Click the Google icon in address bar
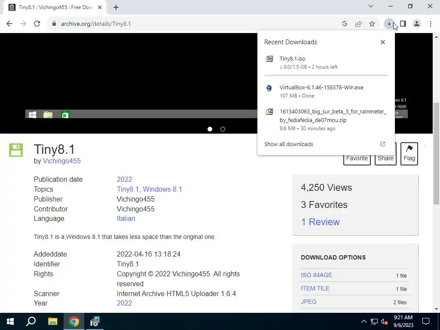440x330 pixels. (345, 24)
